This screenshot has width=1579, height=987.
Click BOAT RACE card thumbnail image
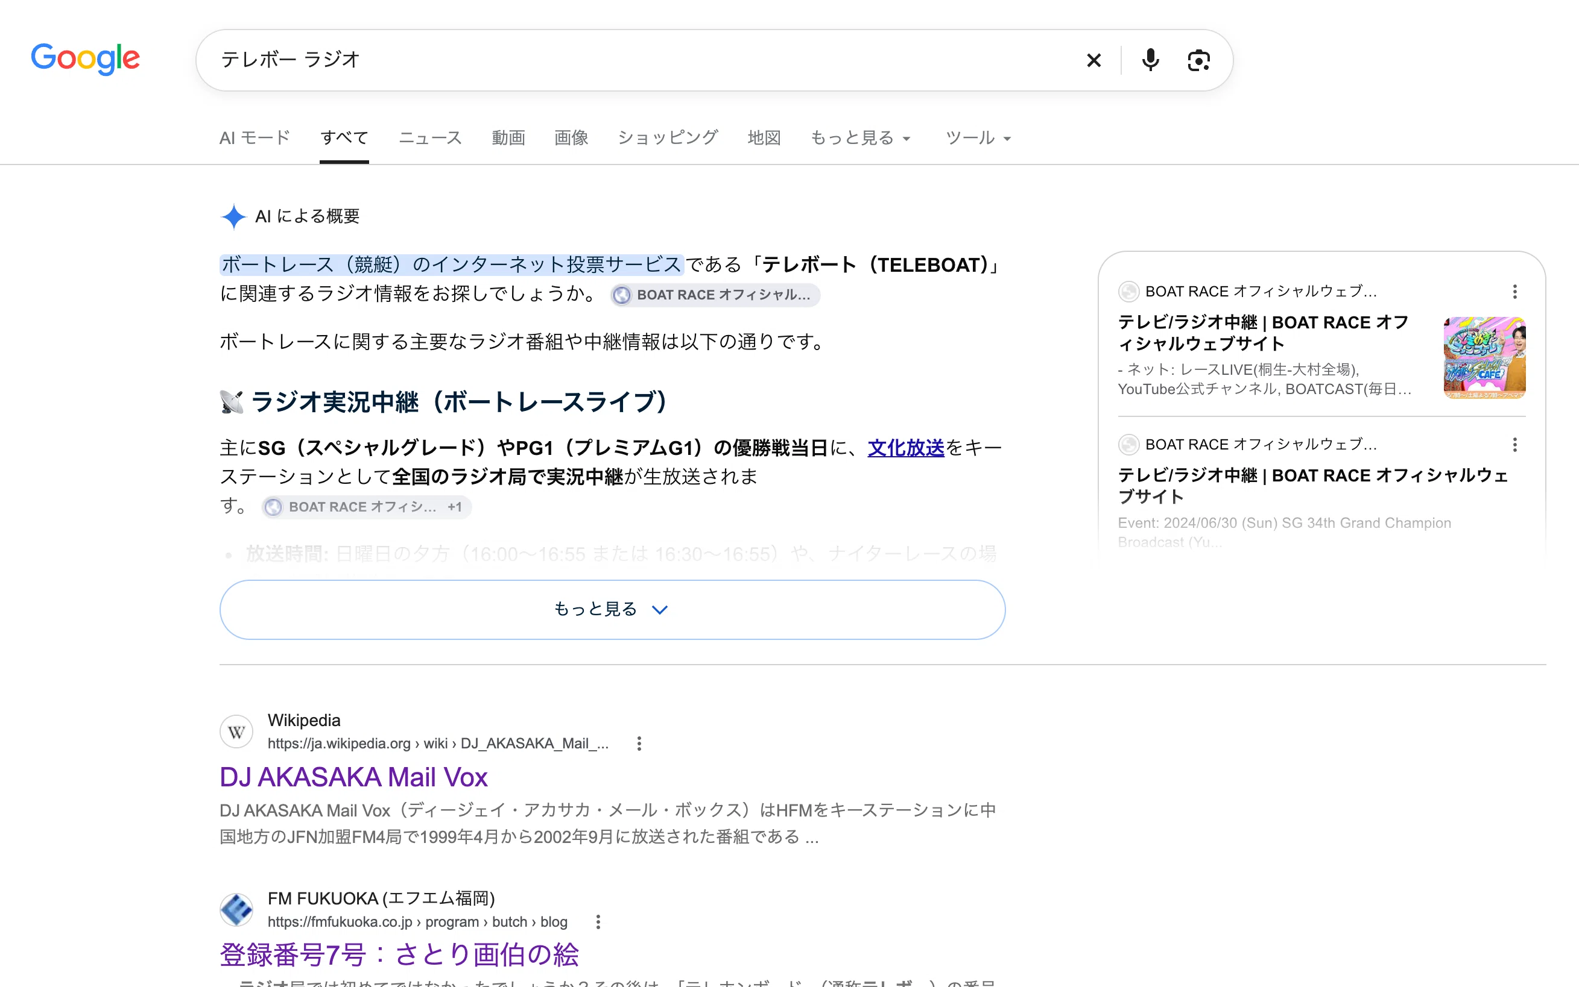tap(1484, 358)
